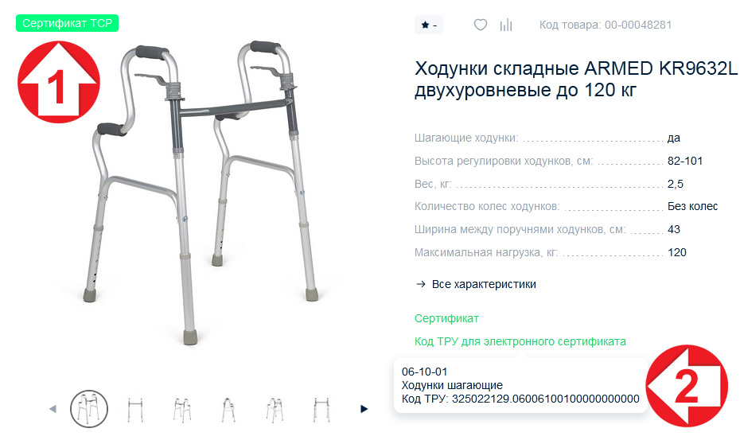
Task: Select the fifth walker thumbnail
Action: point(275,409)
